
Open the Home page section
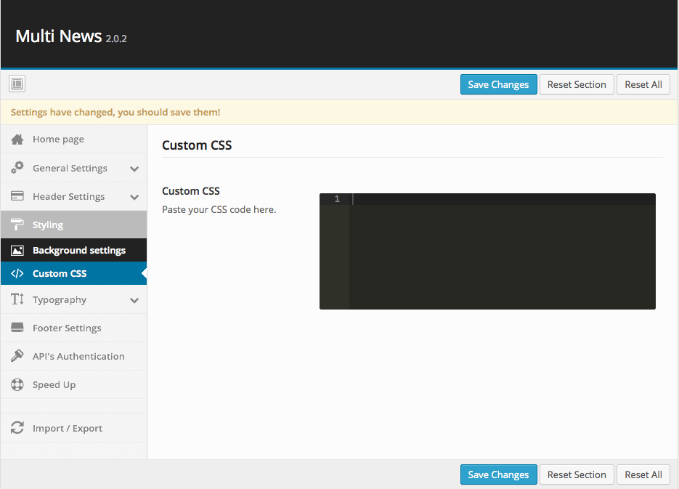coord(58,139)
